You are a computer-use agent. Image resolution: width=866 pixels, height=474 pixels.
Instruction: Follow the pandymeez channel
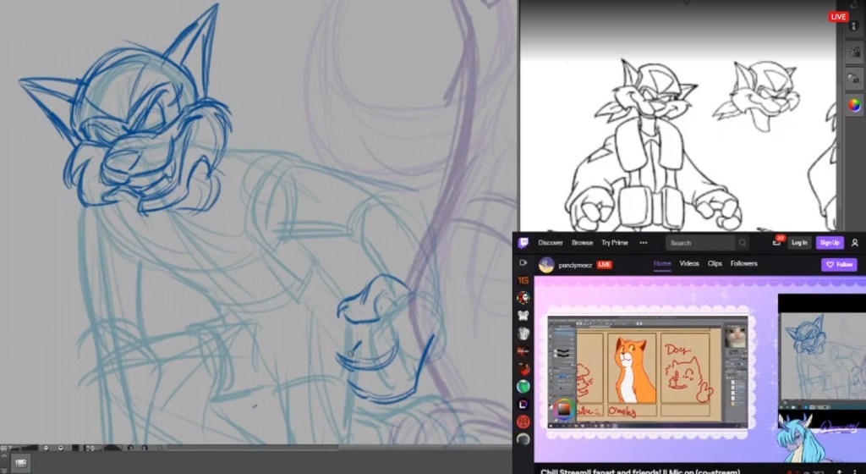[839, 265]
